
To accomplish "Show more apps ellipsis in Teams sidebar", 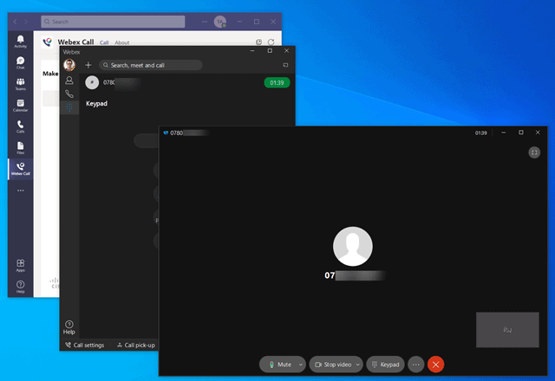I will pos(21,190).
